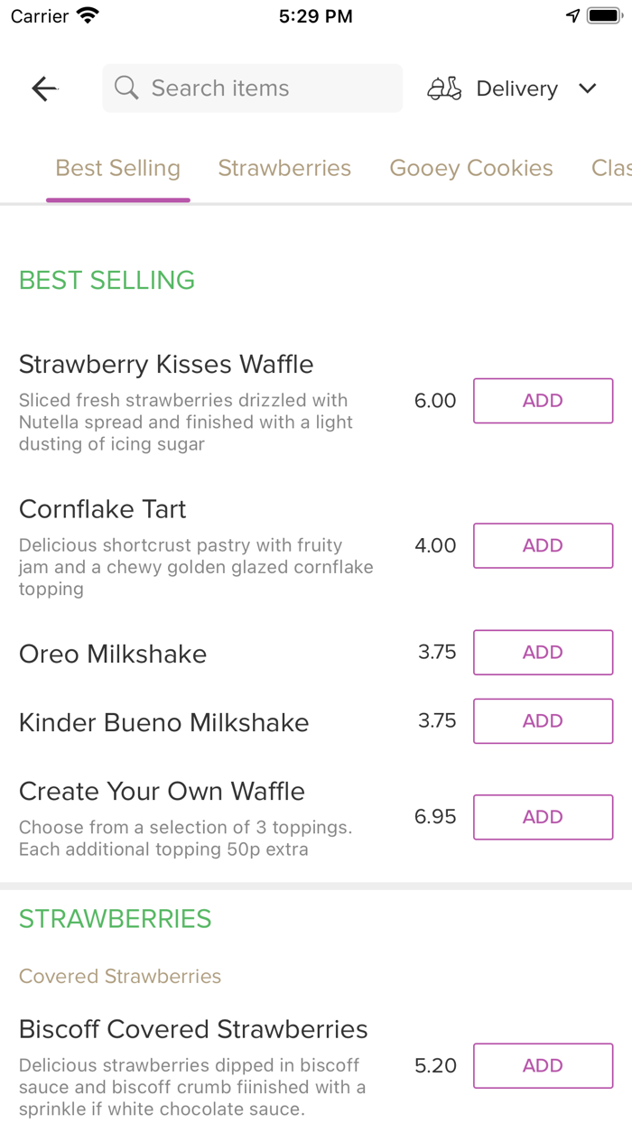The height and width of the screenshot is (1123, 632).
Task: Tap the Wi-Fi signal icon
Action: coord(86,14)
